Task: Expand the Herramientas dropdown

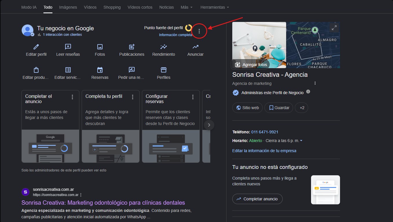Action: coord(215,7)
